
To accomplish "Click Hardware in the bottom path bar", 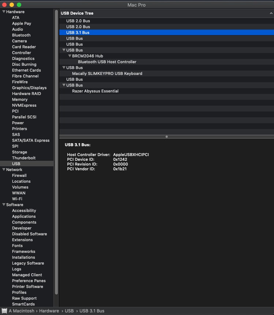I will tap(49, 311).
